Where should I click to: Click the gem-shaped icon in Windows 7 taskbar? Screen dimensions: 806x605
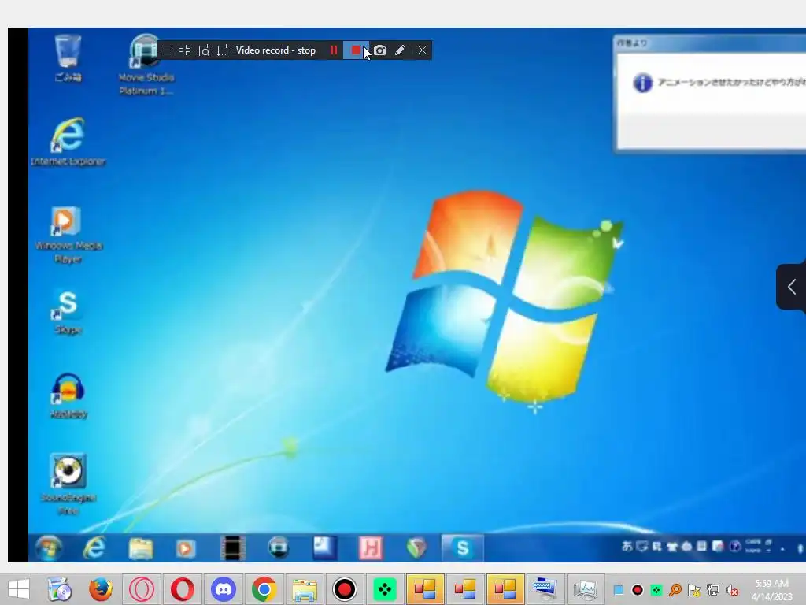coord(416,548)
